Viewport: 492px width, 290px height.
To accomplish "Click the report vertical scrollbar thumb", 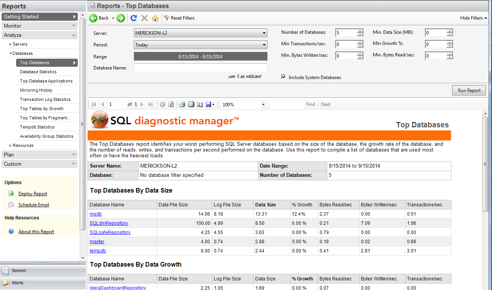I will (x=485, y=164).
